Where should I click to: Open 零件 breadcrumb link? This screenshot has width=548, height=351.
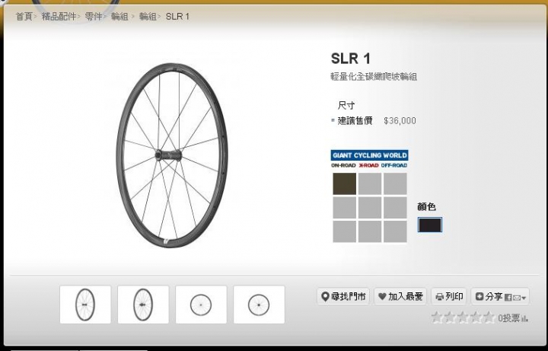(x=94, y=17)
